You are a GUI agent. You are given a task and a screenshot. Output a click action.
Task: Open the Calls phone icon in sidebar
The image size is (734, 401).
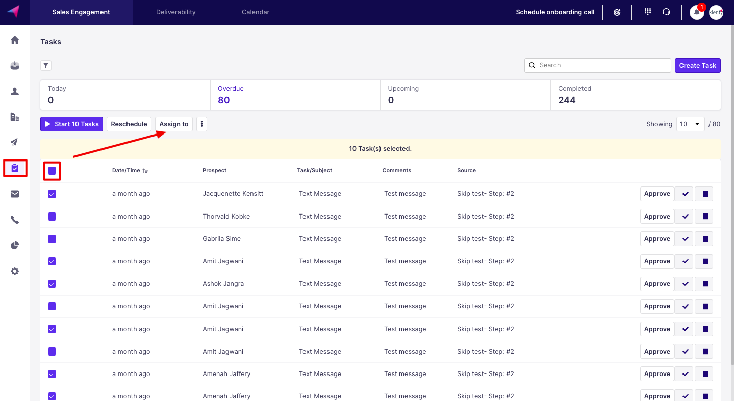tap(15, 220)
